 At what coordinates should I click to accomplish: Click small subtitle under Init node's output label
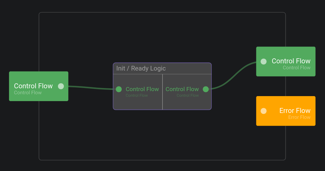(x=187, y=95)
